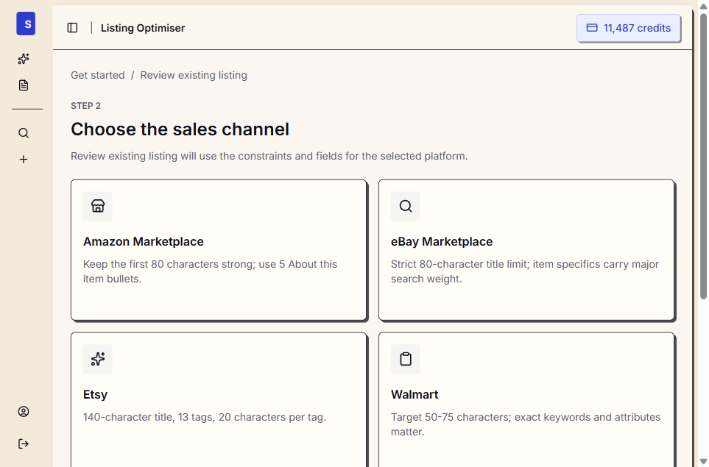Select the Amazon Marketplace channel title

pyautogui.click(x=144, y=242)
